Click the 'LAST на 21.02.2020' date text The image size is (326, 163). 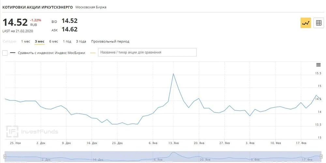click(18, 31)
